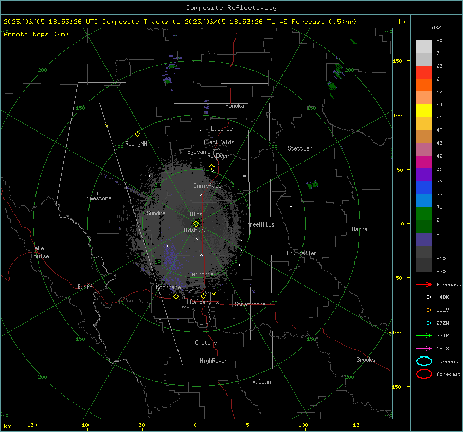Click the Sylvan city label
This screenshot has width=463, height=432.
click(197, 152)
